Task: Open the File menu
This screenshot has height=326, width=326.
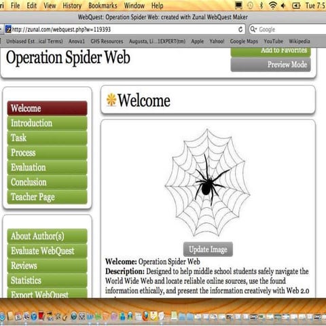Action: (15, 5)
